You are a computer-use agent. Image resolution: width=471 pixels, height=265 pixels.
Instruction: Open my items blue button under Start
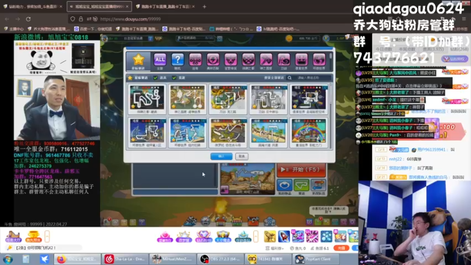coord(284,185)
